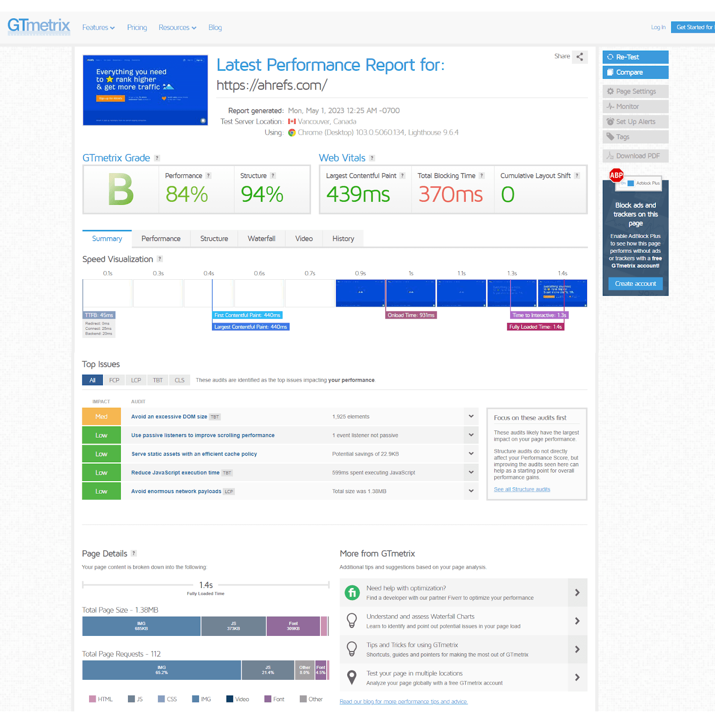Click Largest Contentful Paint help icon
Screen dimensions: 715x716
pyautogui.click(x=403, y=176)
